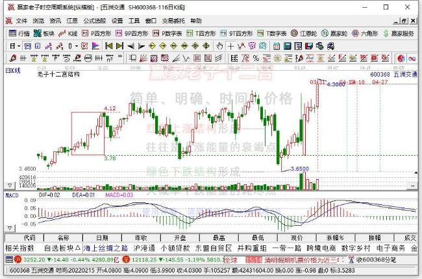Click the infinity loop icon
The image size is (422, 279).
click(412, 58)
